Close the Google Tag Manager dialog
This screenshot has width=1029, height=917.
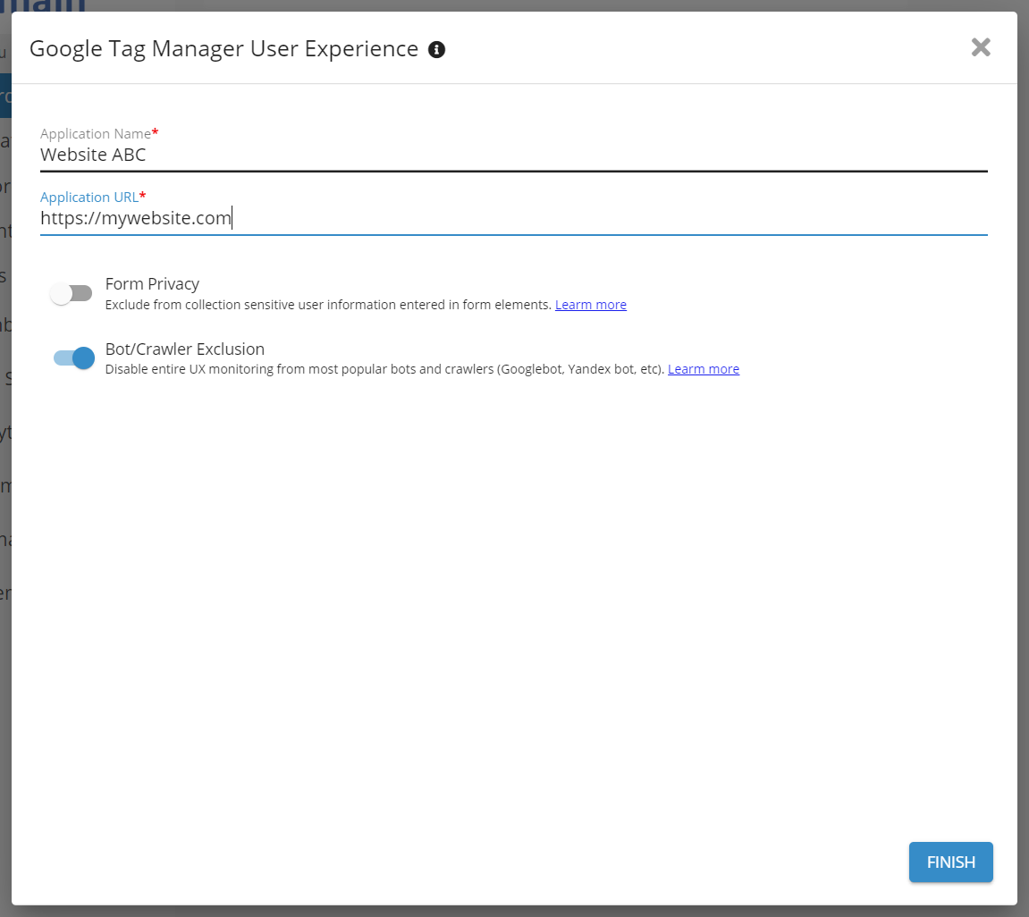[981, 47]
